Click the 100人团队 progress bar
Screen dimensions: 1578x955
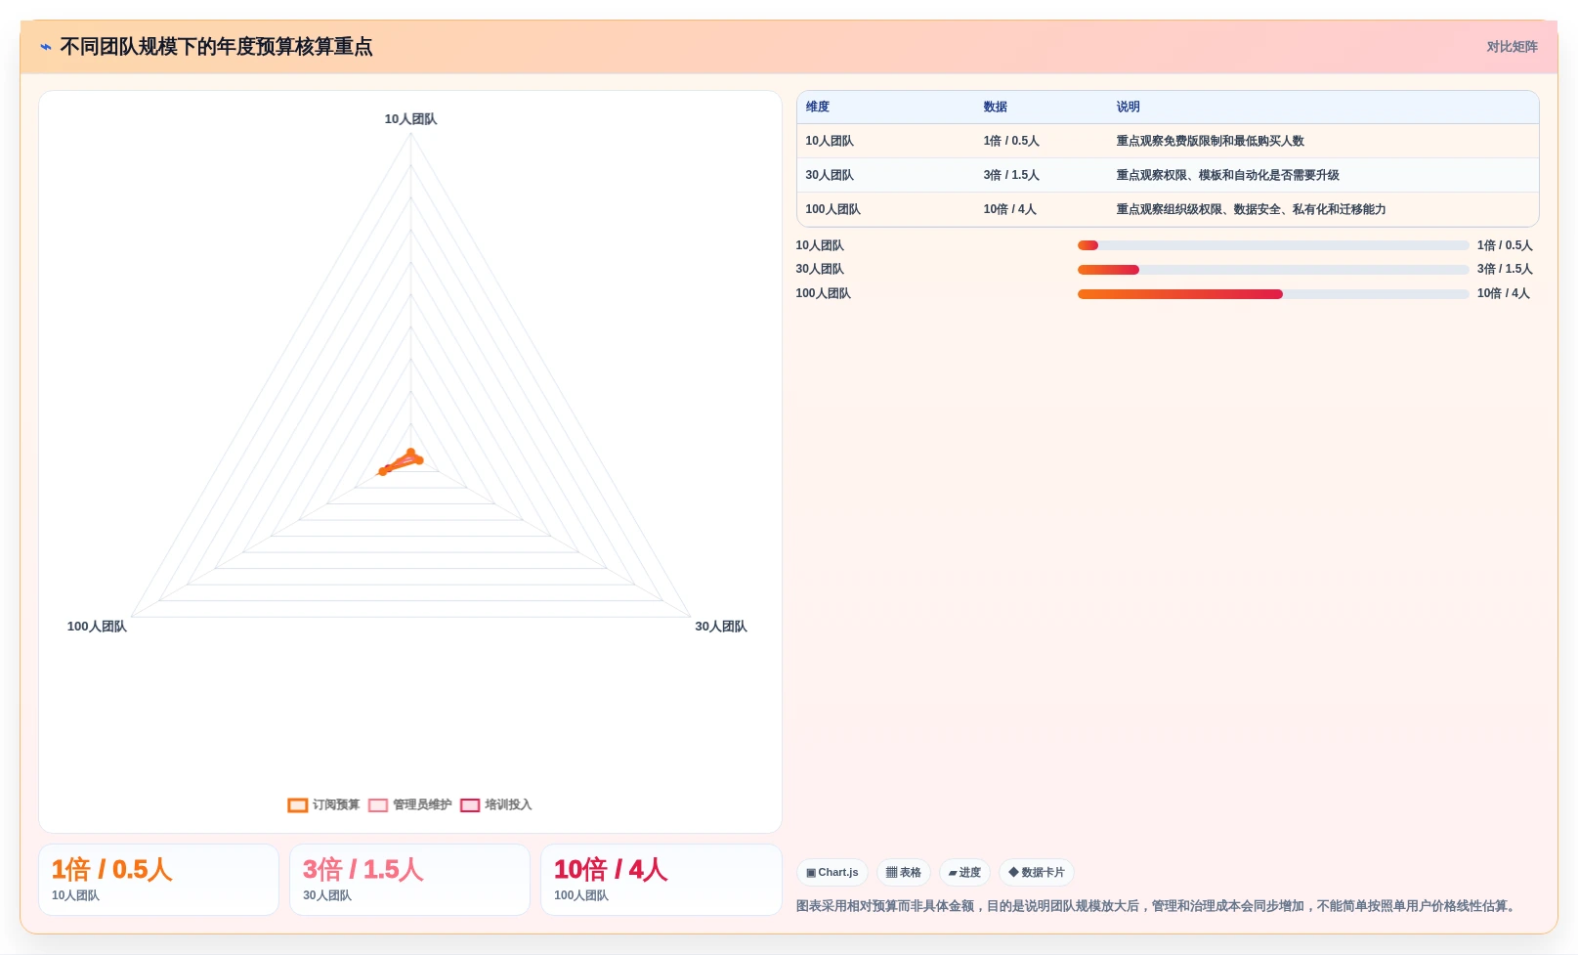1273,294
